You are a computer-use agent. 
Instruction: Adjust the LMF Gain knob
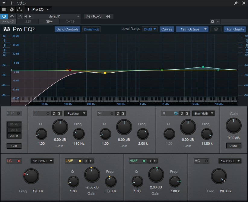coord(92,175)
